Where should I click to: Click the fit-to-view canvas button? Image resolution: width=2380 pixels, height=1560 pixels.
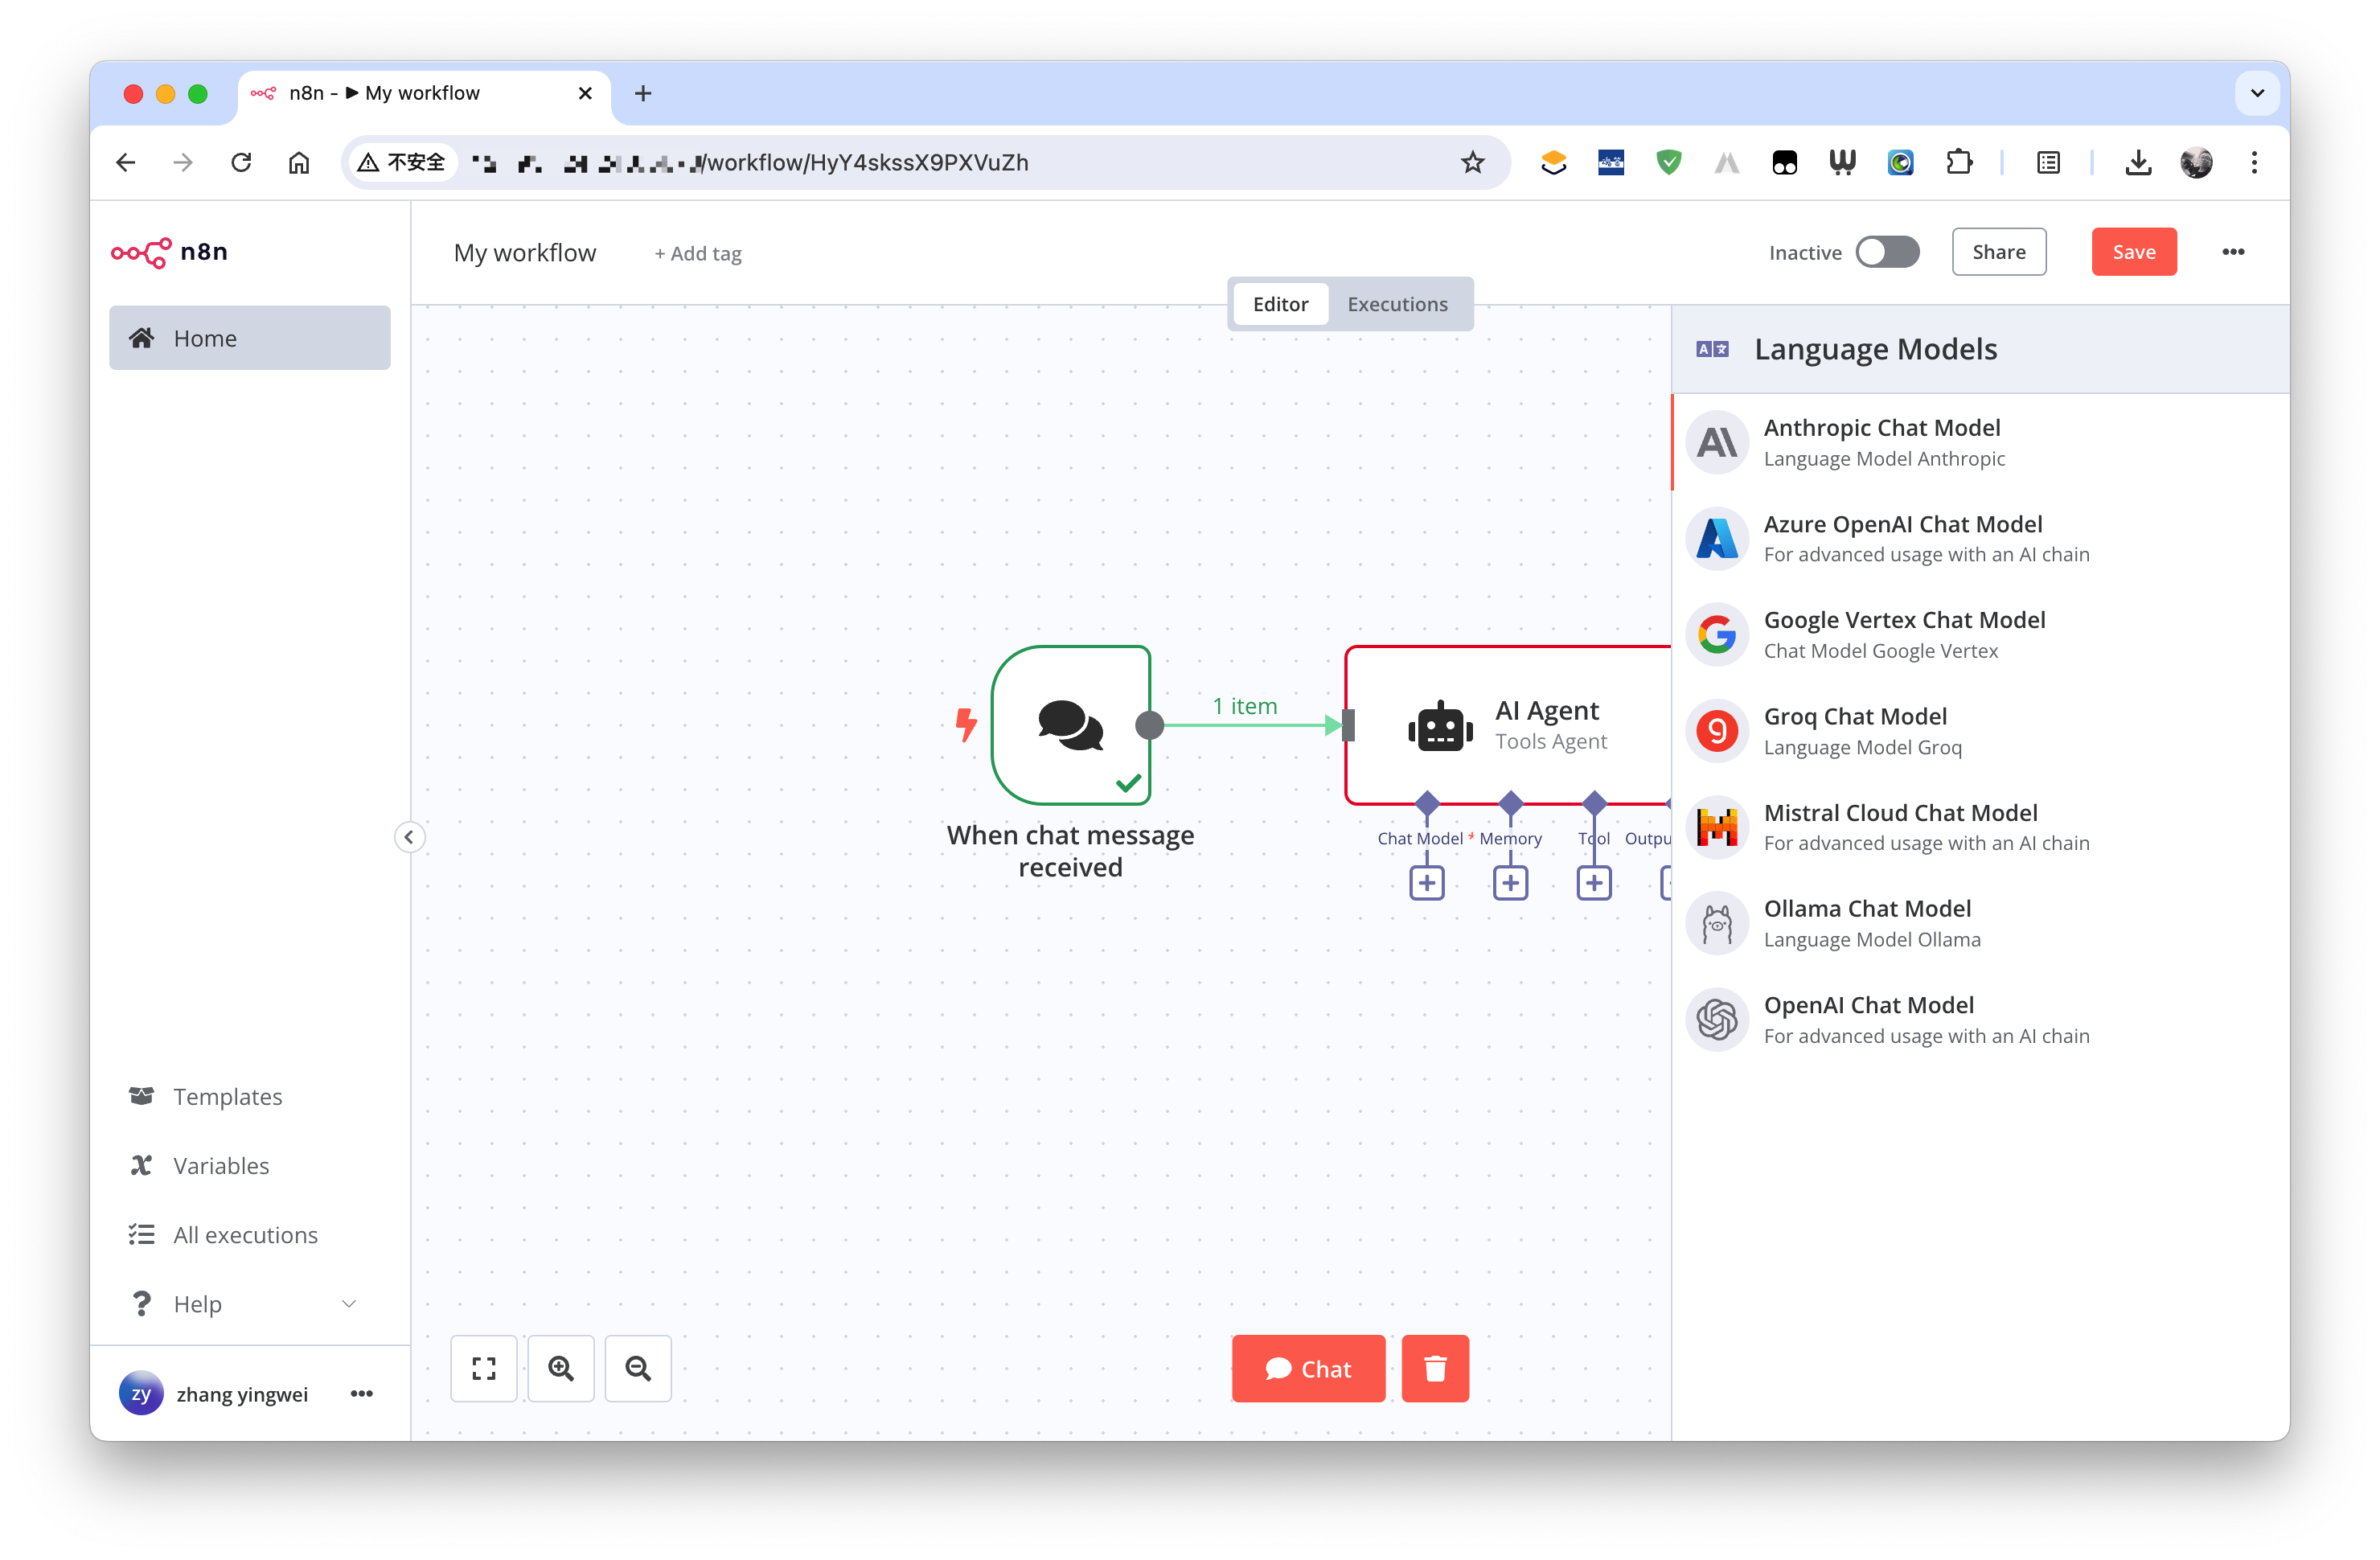click(x=484, y=1368)
